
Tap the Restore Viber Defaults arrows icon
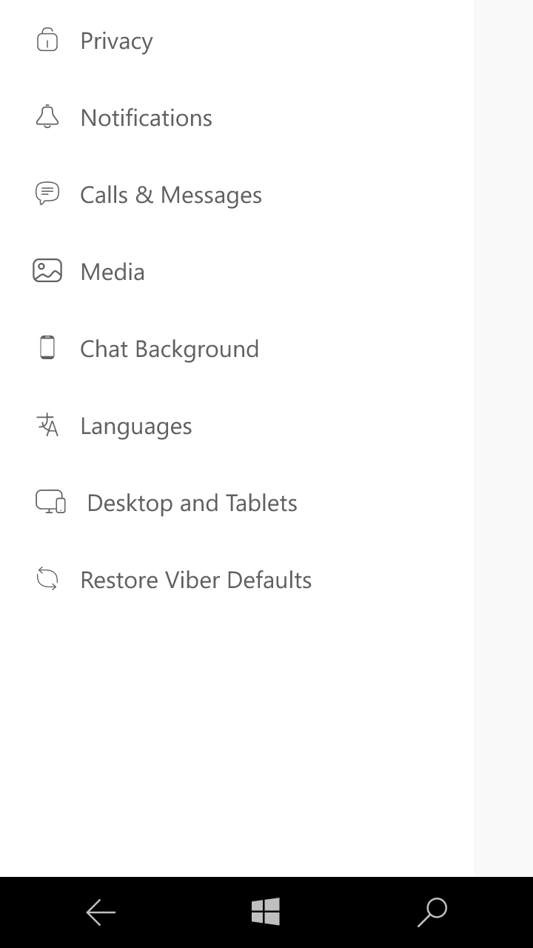[47, 579]
